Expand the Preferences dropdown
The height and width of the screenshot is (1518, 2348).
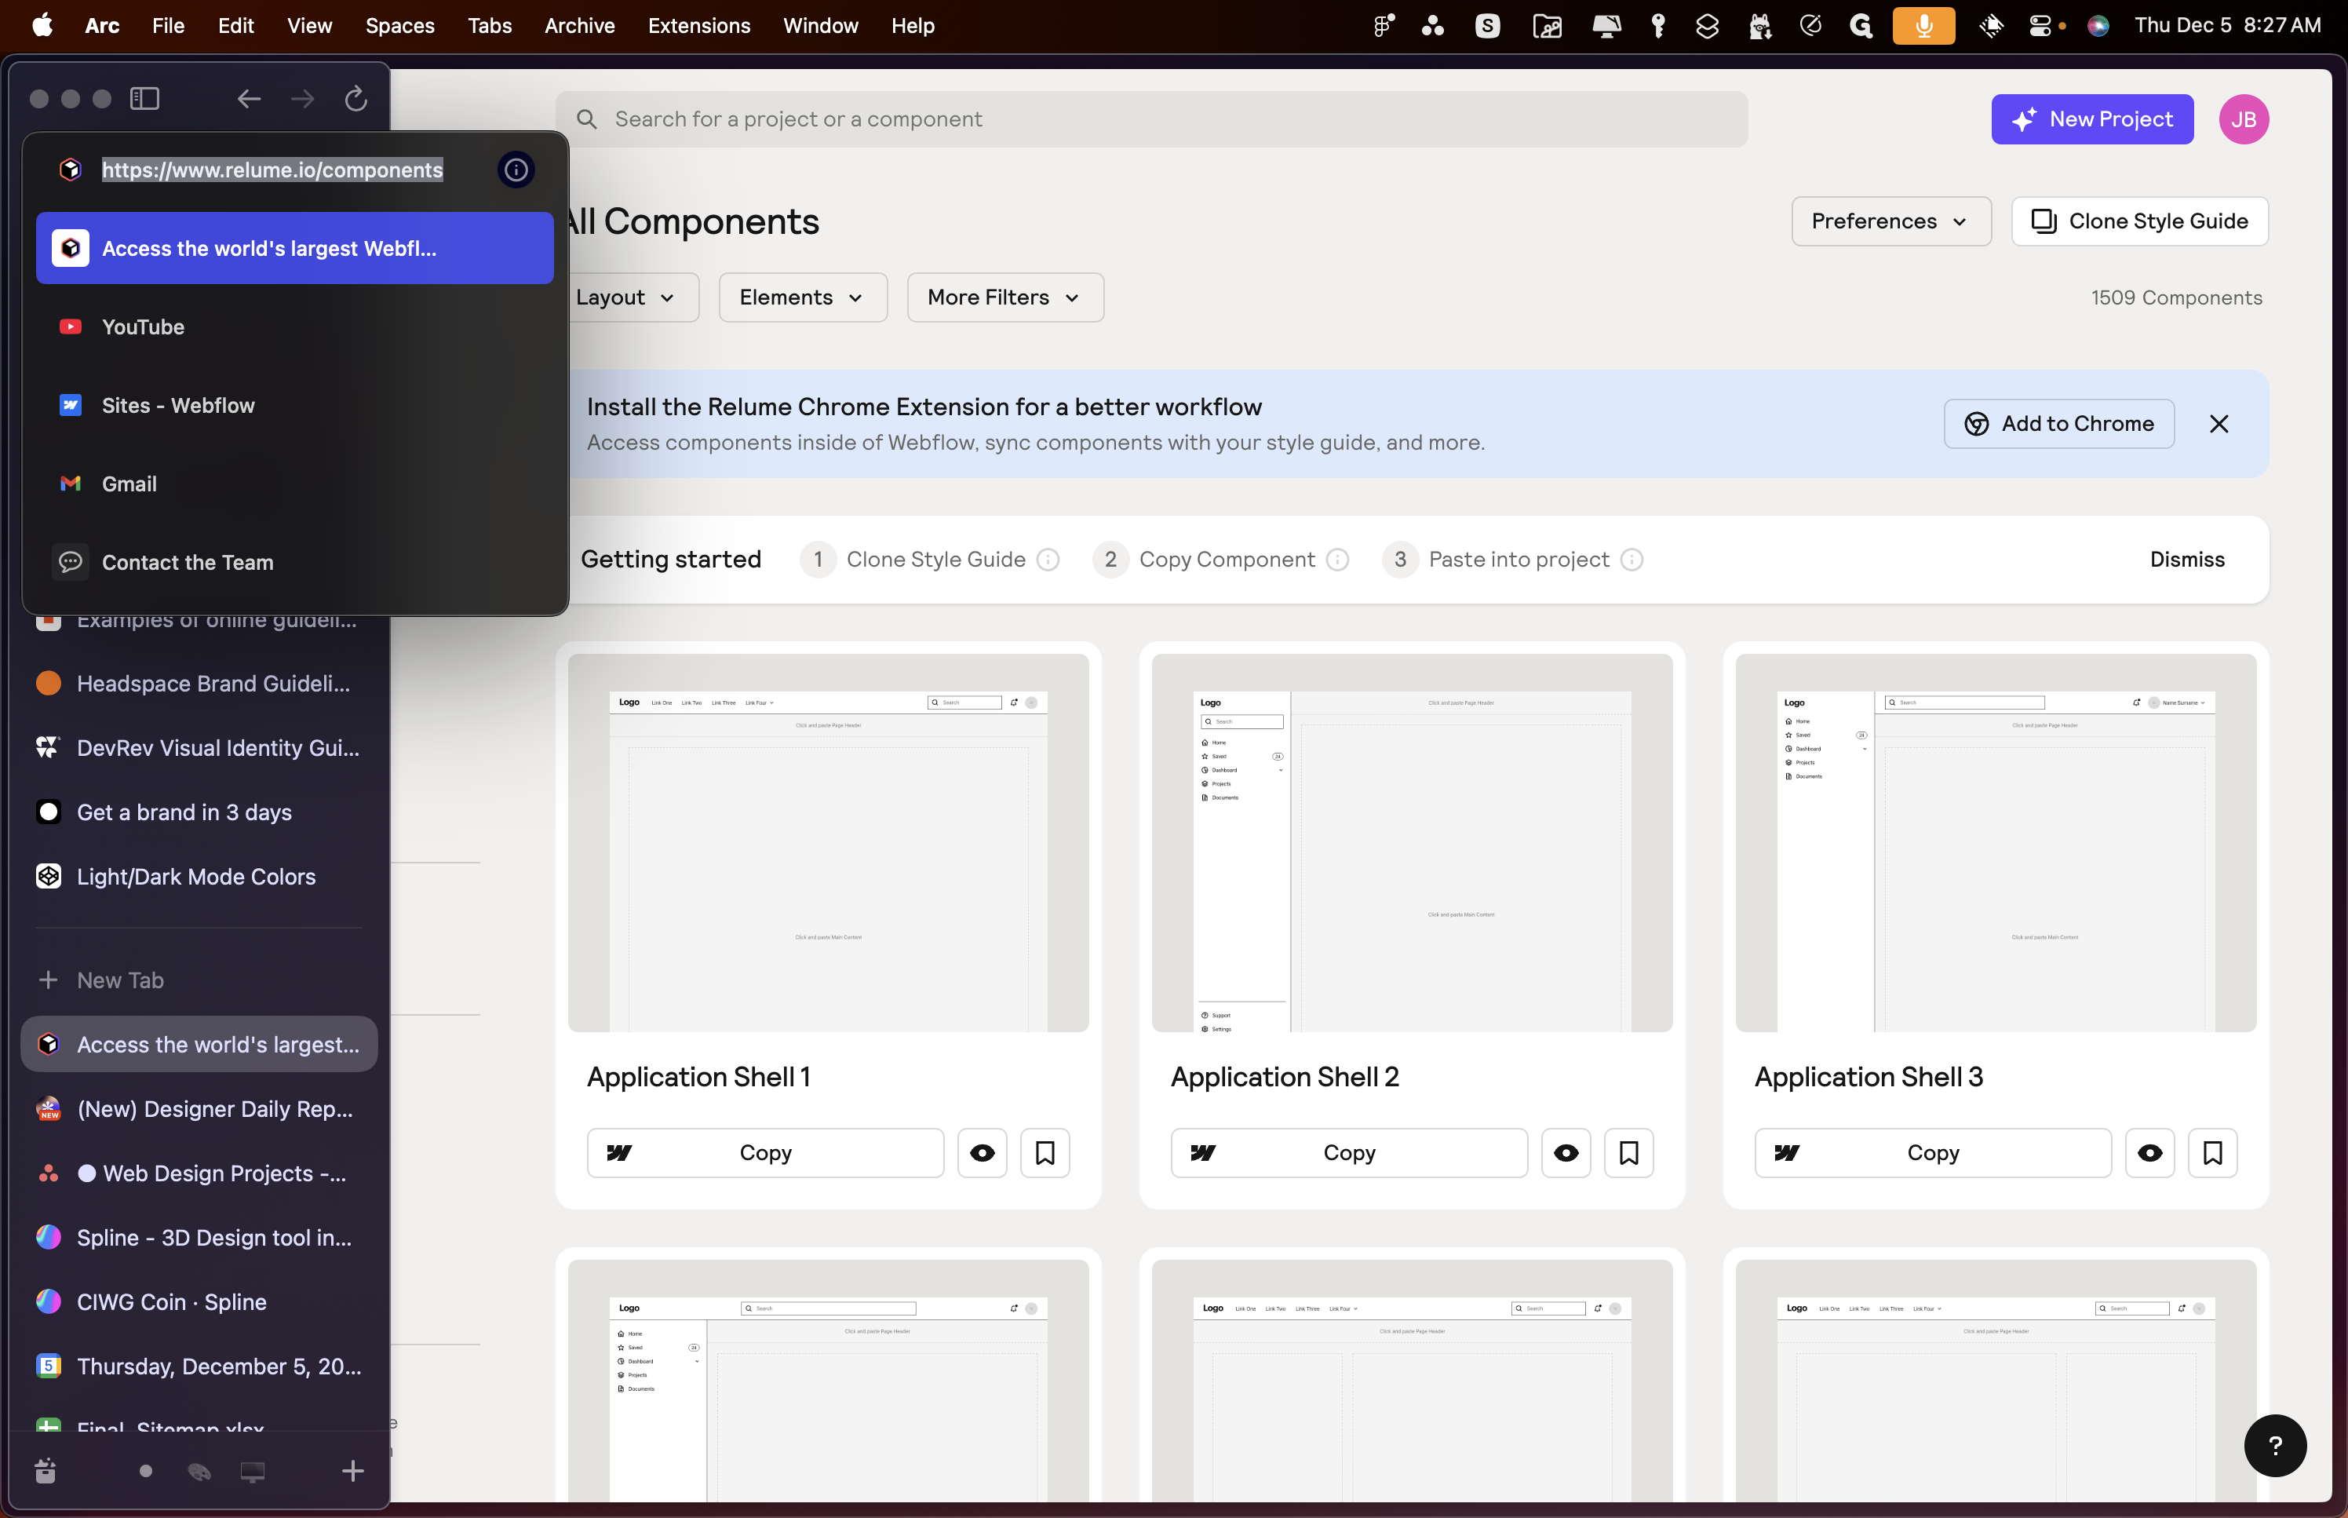point(1890,221)
